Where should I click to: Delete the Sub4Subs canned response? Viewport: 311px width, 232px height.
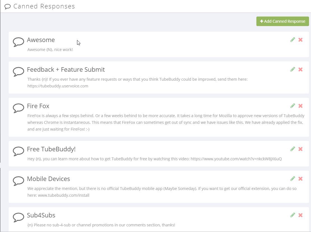[x=301, y=215]
